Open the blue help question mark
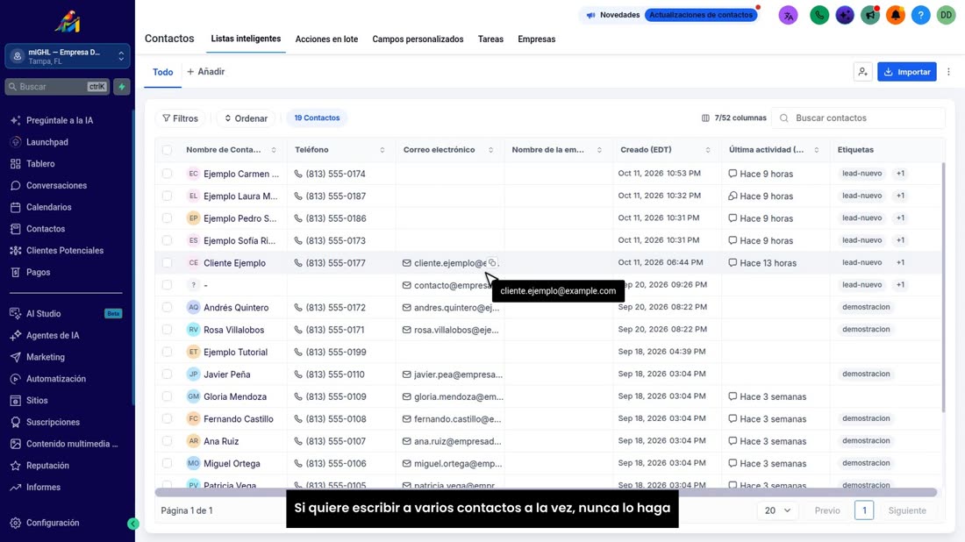 click(920, 16)
